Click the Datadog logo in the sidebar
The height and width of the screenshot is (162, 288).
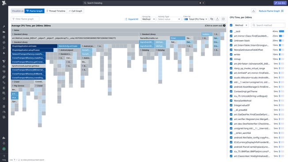[x=4, y=3]
